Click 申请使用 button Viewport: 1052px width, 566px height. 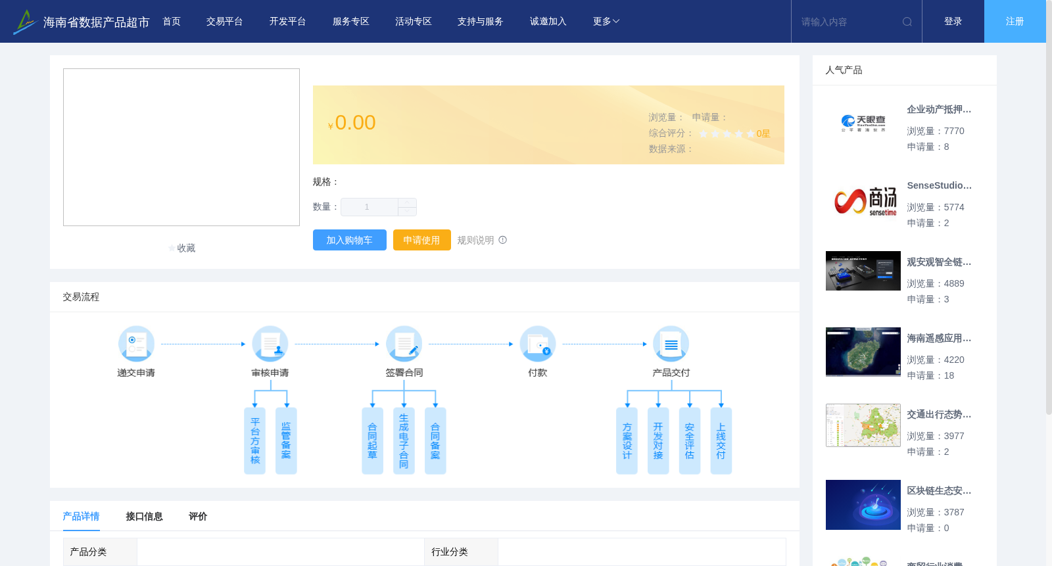pos(422,240)
